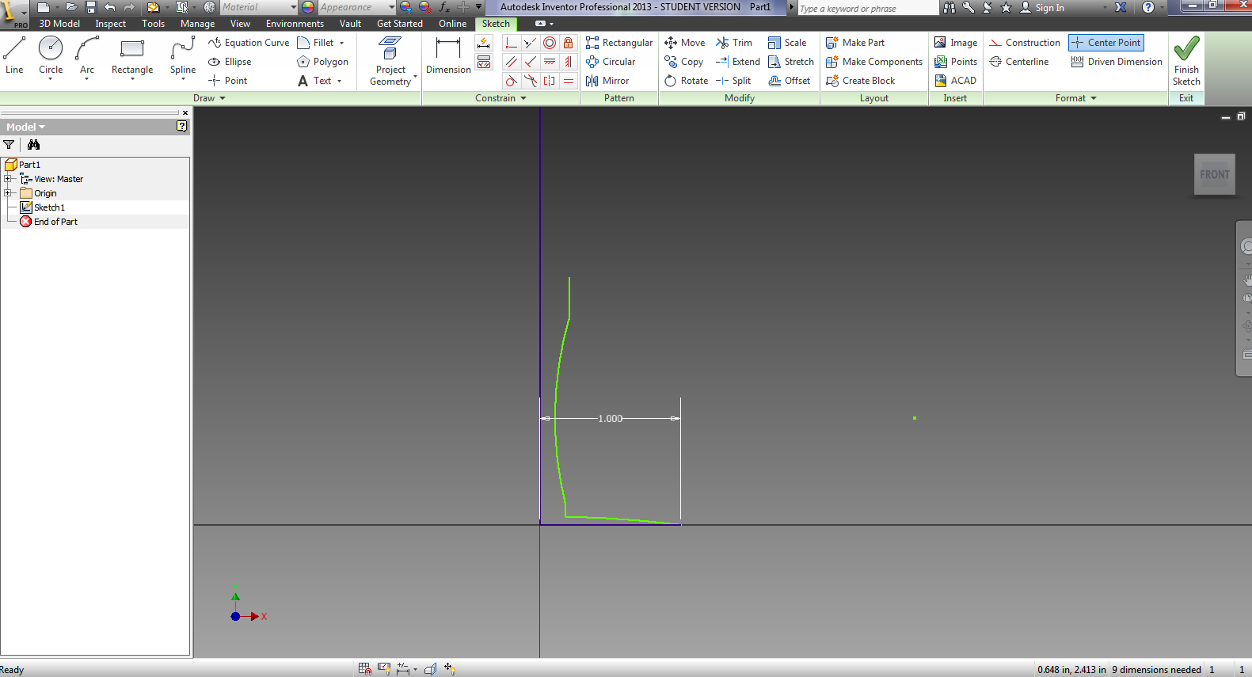Apply the Tangent constraint
The width and height of the screenshot is (1252, 677).
click(x=512, y=81)
